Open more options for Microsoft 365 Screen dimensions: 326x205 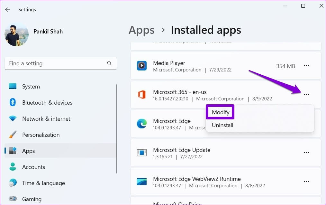[x=306, y=95]
